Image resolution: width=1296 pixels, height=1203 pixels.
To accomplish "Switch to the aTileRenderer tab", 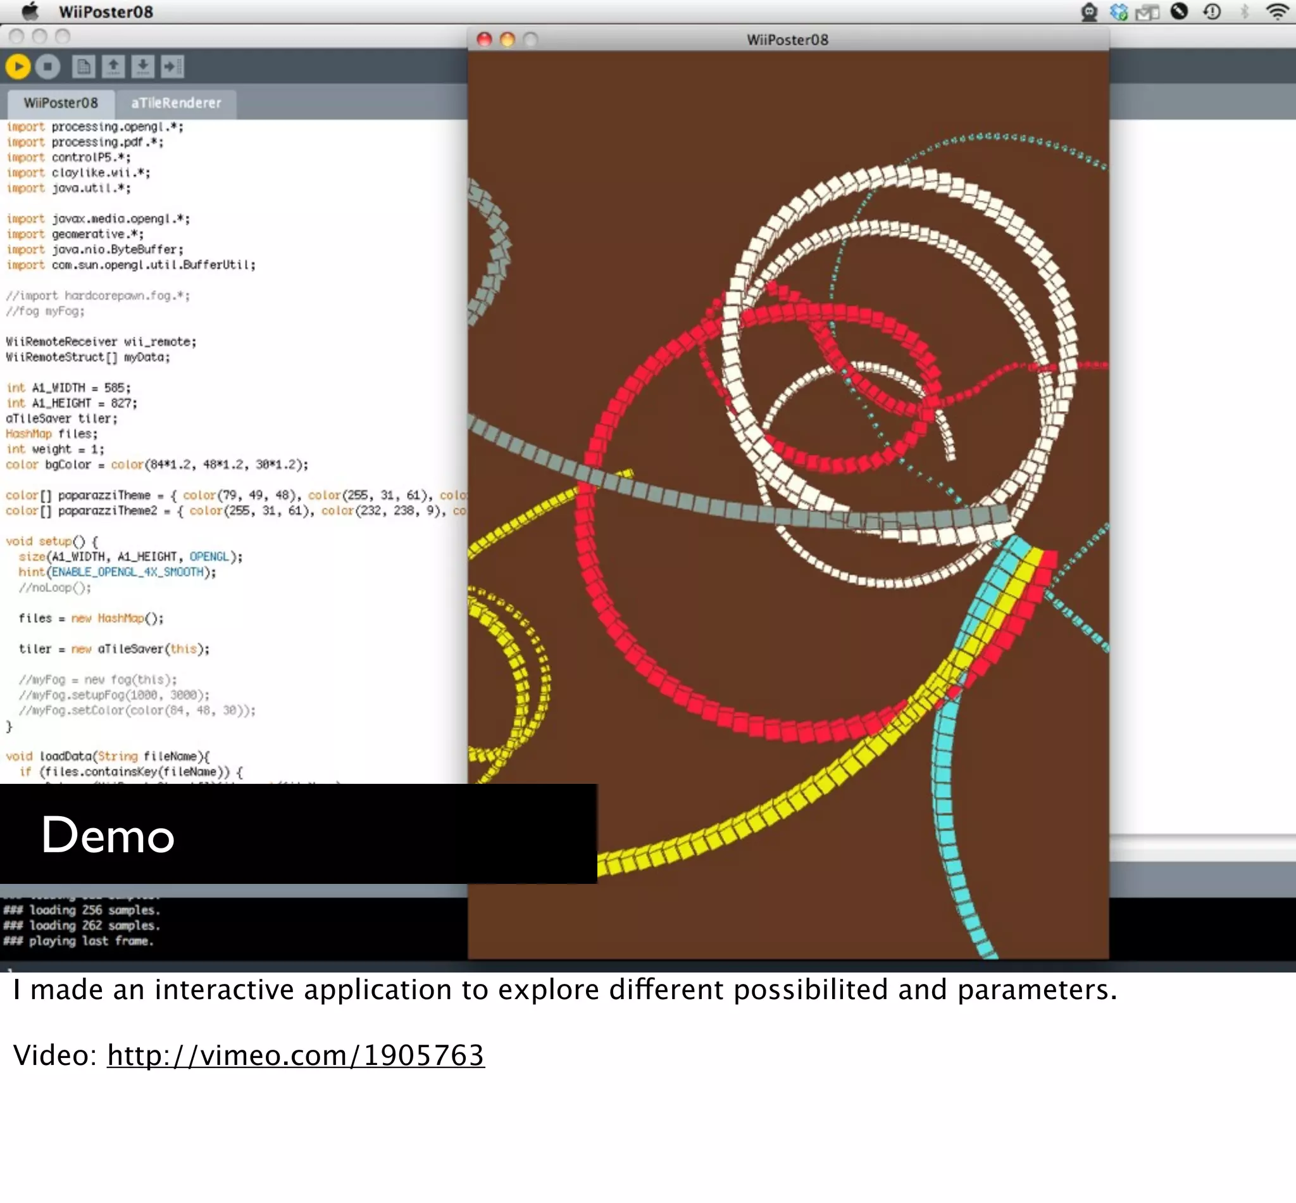I will 176,103.
